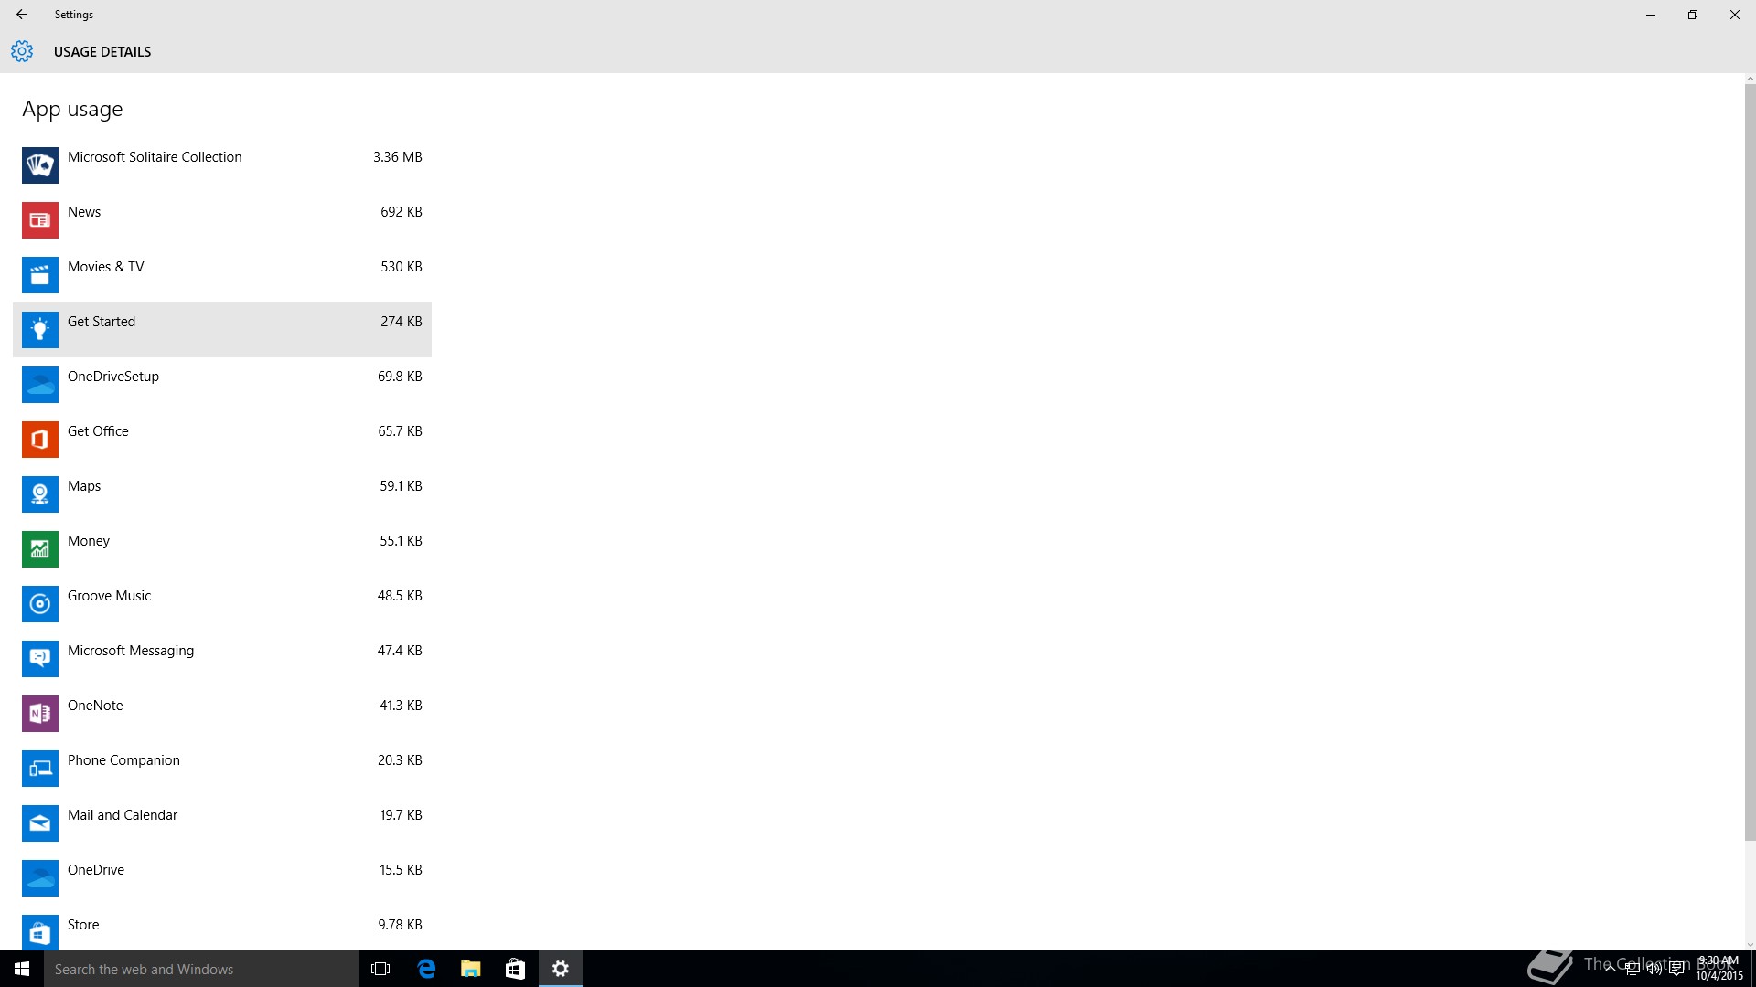The width and height of the screenshot is (1756, 987).
Task: Click the red News app icon
Action: coord(40,220)
